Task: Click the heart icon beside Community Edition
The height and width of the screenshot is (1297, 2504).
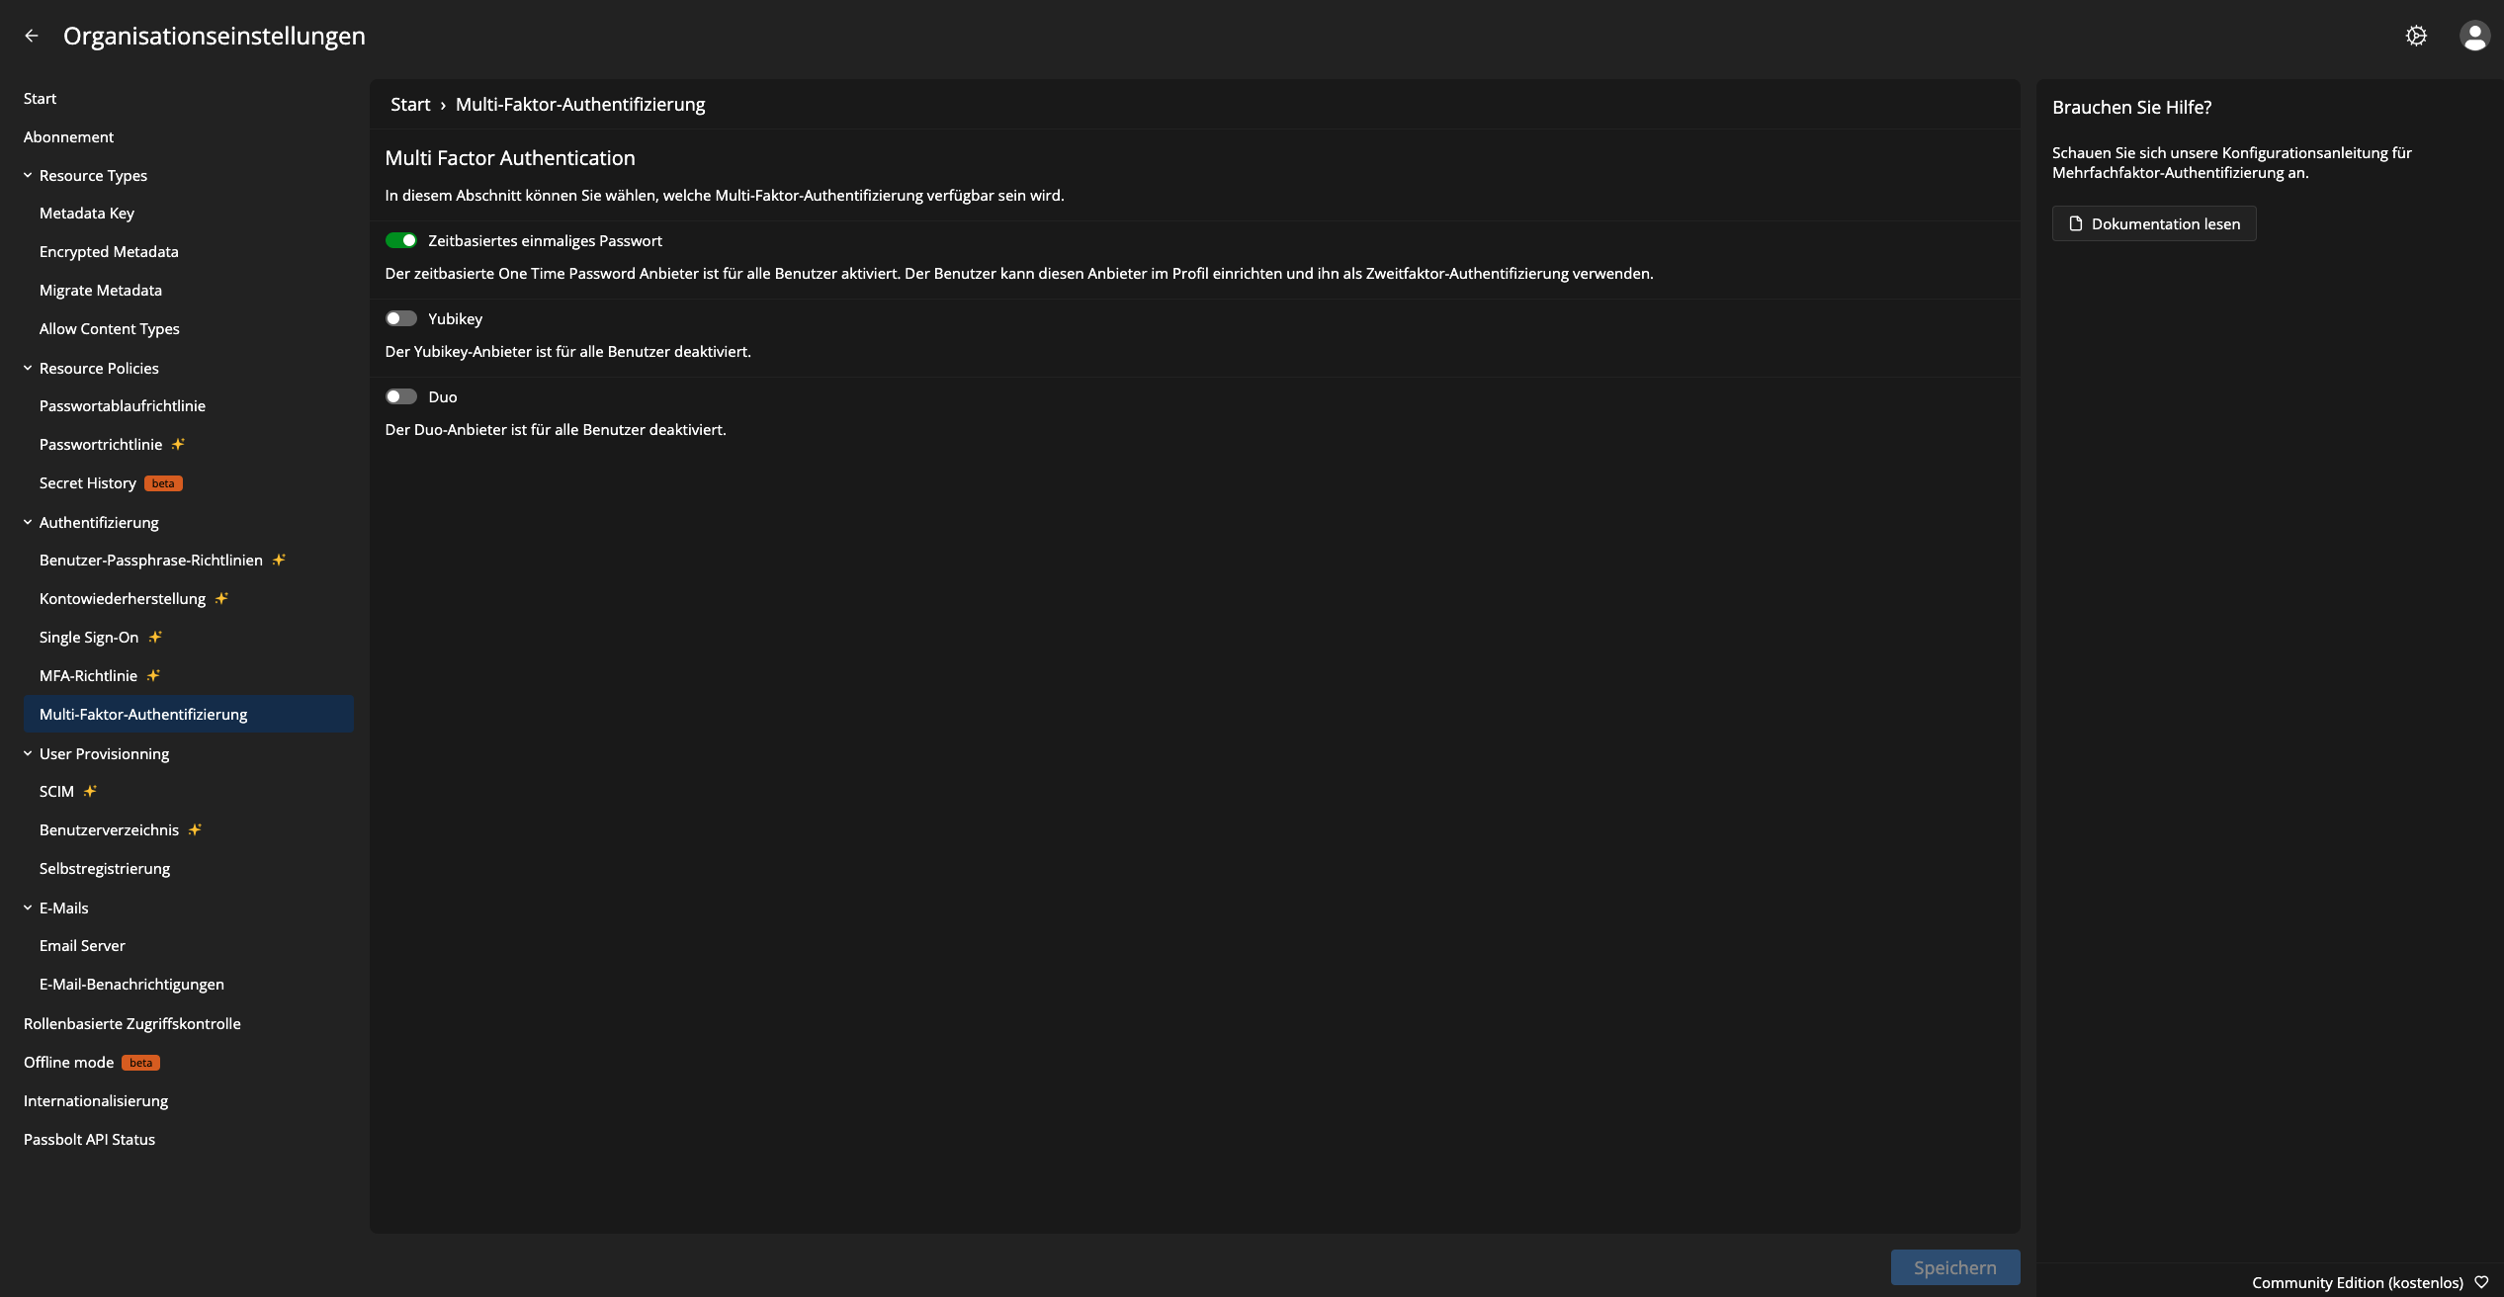Action: click(x=2481, y=1282)
